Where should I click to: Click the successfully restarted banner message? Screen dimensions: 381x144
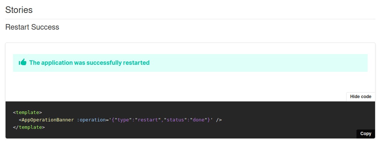click(89, 63)
